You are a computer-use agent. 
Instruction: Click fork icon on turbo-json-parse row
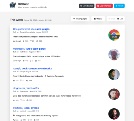click(31, 61)
